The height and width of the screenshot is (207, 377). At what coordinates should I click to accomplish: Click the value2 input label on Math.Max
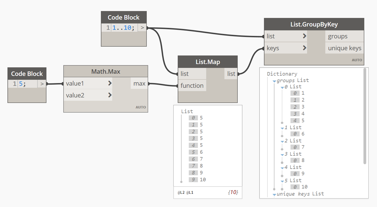(75, 95)
